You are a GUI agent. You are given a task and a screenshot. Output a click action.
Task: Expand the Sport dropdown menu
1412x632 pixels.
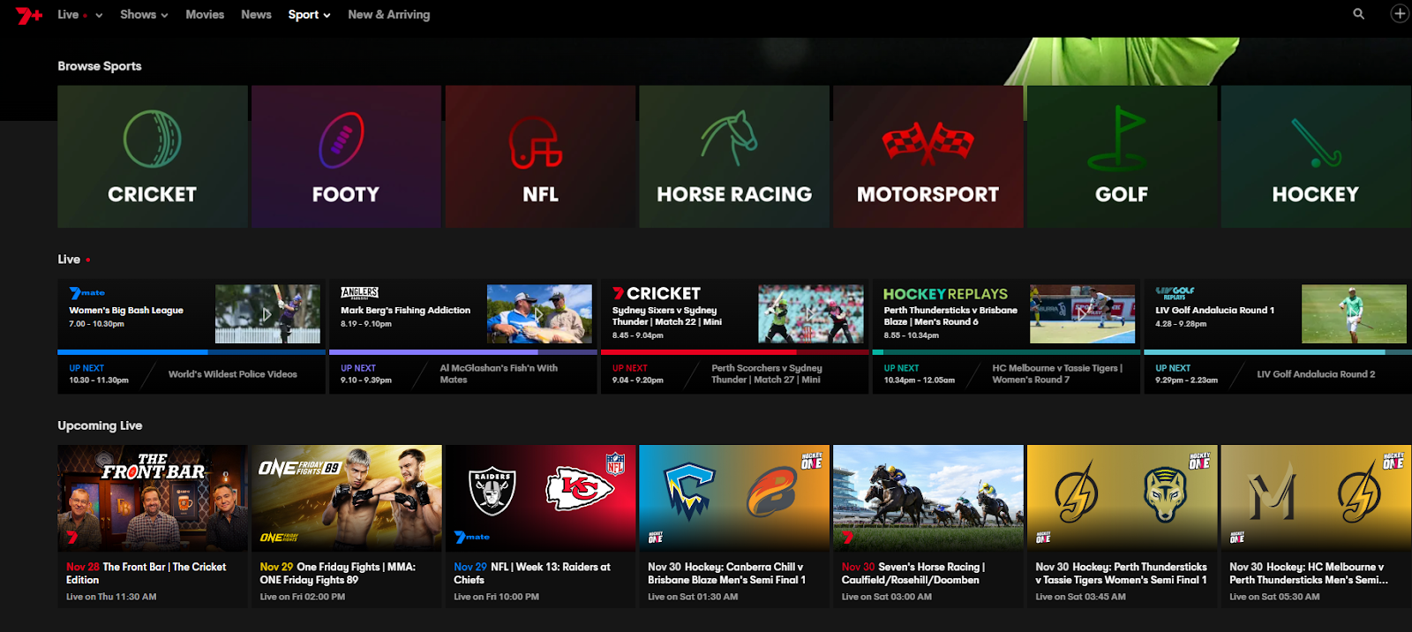pos(309,14)
